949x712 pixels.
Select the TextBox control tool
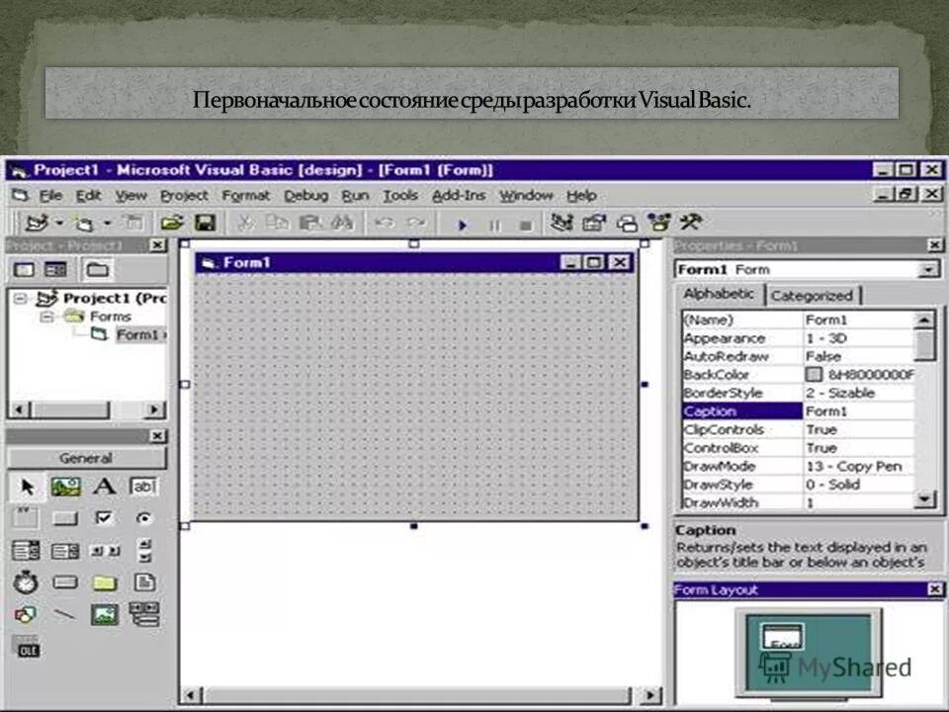(x=143, y=487)
